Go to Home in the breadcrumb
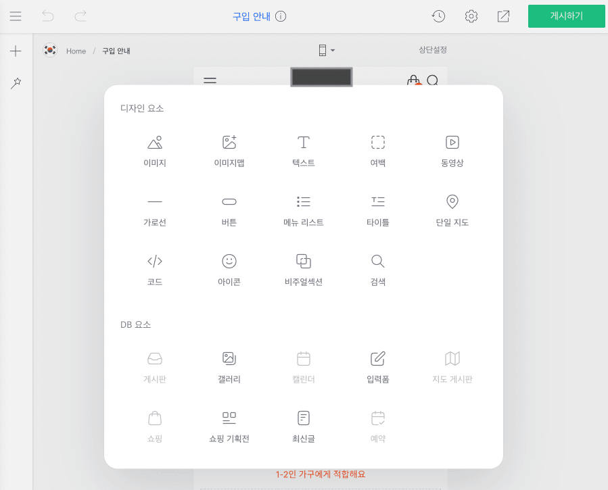Screen dimensions: 608x490 tap(76, 51)
